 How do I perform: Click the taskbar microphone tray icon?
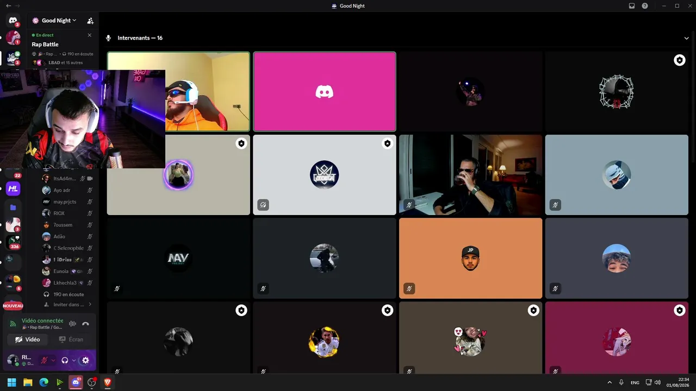click(x=621, y=382)
